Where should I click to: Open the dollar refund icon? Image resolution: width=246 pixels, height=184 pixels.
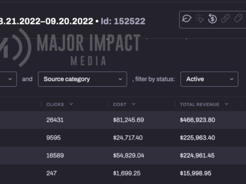pyautogui.click(x=212, y=19)
